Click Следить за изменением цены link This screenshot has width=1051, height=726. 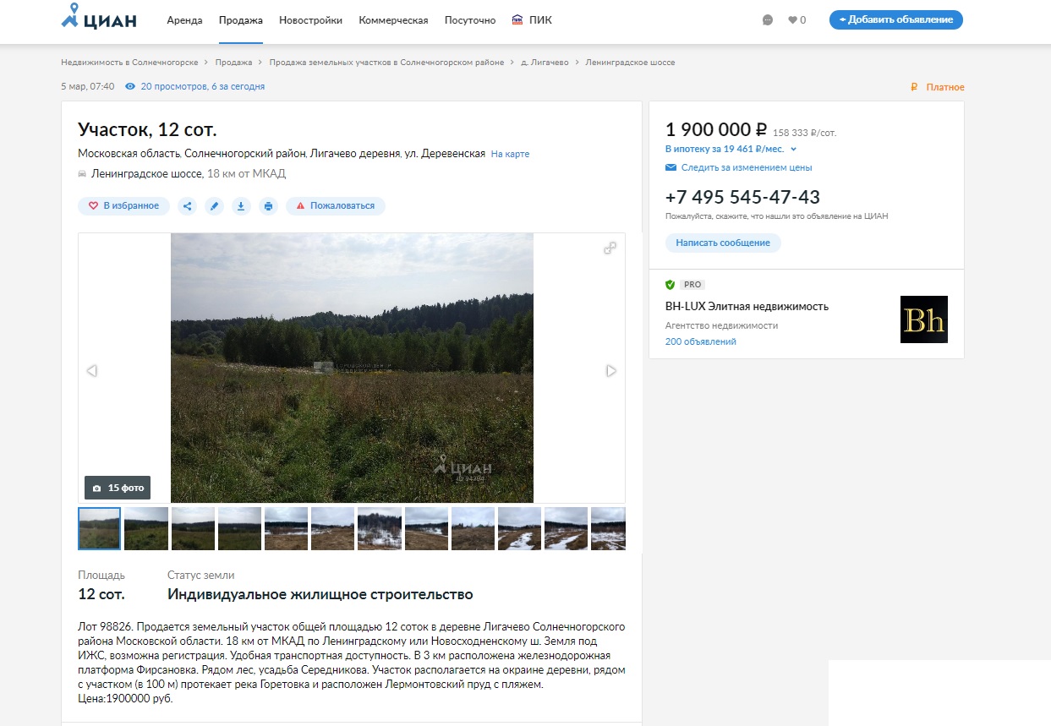pos(747,167)
